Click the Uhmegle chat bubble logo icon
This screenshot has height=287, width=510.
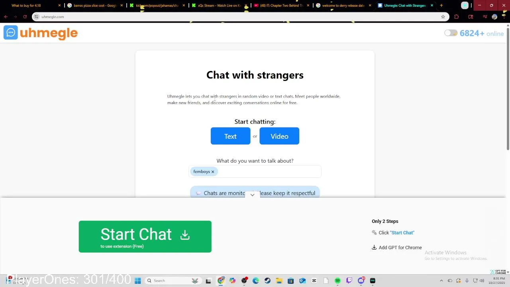pyautogui.click(x=11, y=33)
